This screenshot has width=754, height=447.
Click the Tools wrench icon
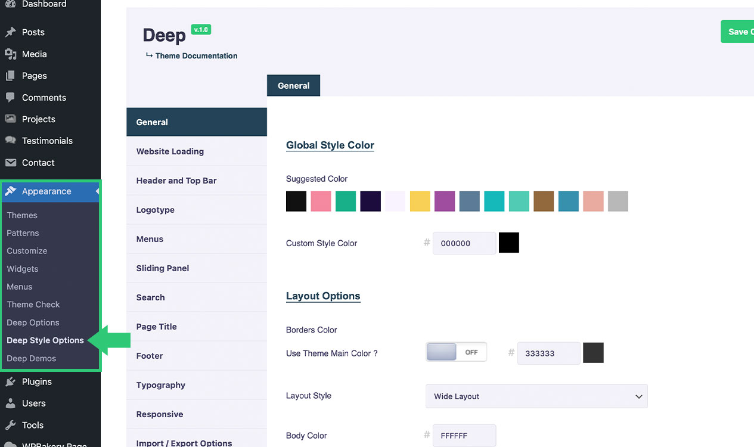coord(10,425)
